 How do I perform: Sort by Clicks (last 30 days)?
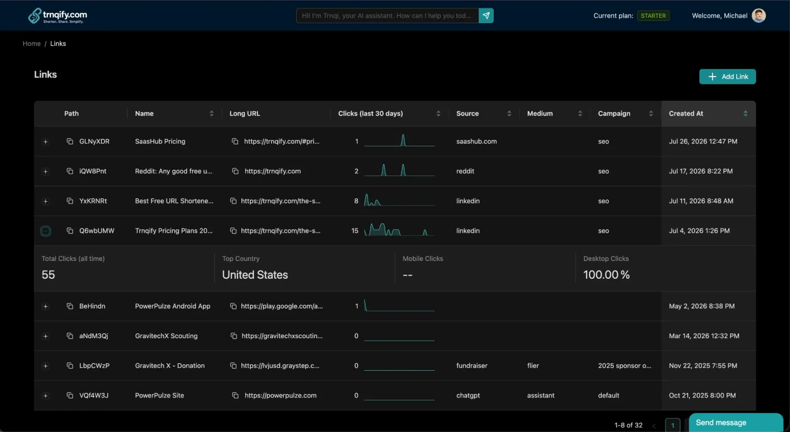click(x=438, y=114)
